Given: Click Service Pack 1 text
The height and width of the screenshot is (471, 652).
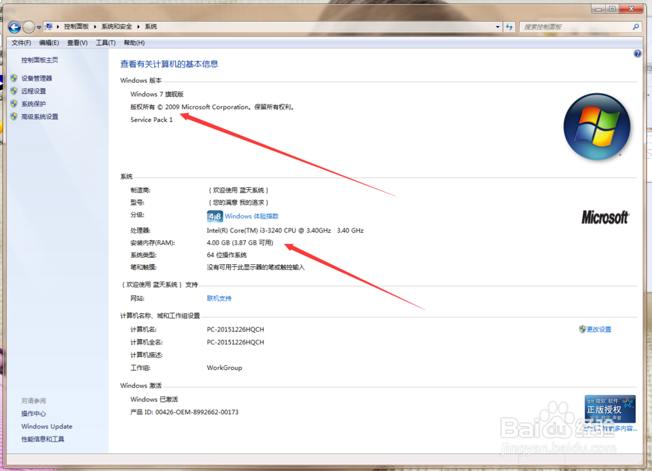Looking at the screenshot, I should [x=151, y=120].
